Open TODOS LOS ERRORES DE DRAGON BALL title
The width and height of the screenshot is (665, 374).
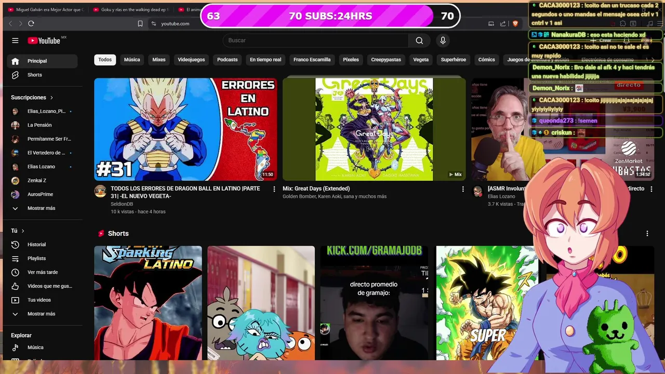pos(185,192)
